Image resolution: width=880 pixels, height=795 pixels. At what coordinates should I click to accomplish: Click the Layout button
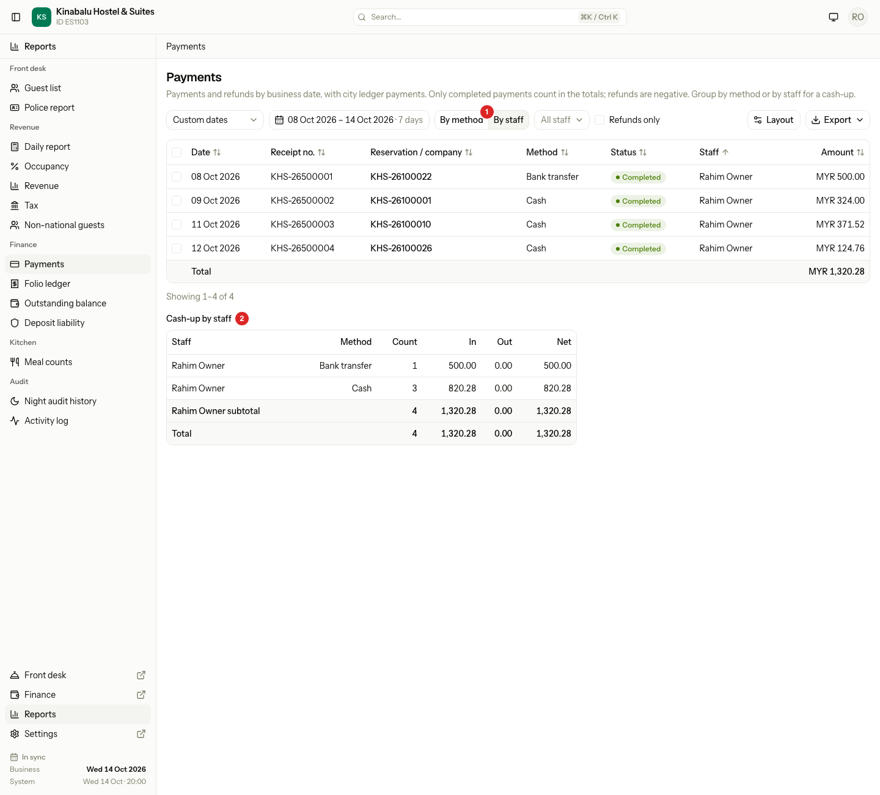click(774, 120)
